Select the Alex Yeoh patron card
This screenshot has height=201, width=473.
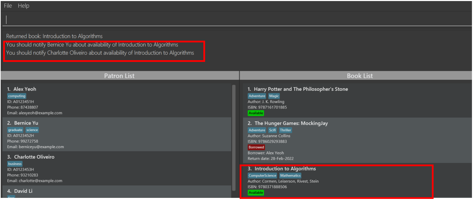[x=117, y=100]
